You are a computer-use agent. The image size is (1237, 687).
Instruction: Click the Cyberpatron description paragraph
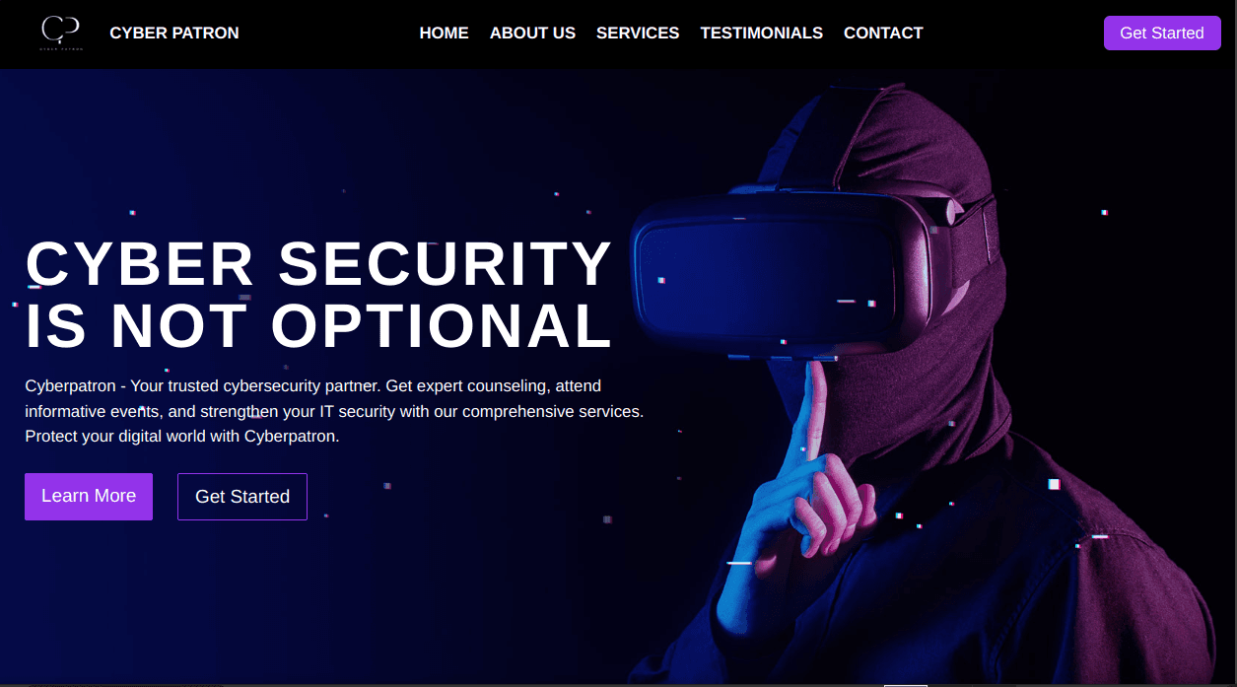click(334, 410)
